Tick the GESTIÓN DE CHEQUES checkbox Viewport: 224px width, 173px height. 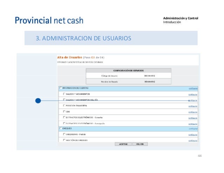point(64,140)
